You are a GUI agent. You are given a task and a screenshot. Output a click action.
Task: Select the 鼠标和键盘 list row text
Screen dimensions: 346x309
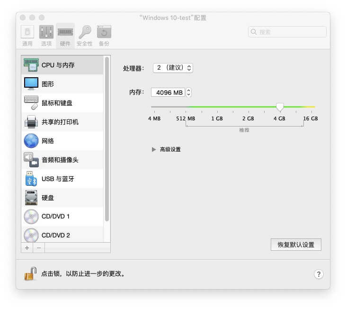tap(57, 103)
